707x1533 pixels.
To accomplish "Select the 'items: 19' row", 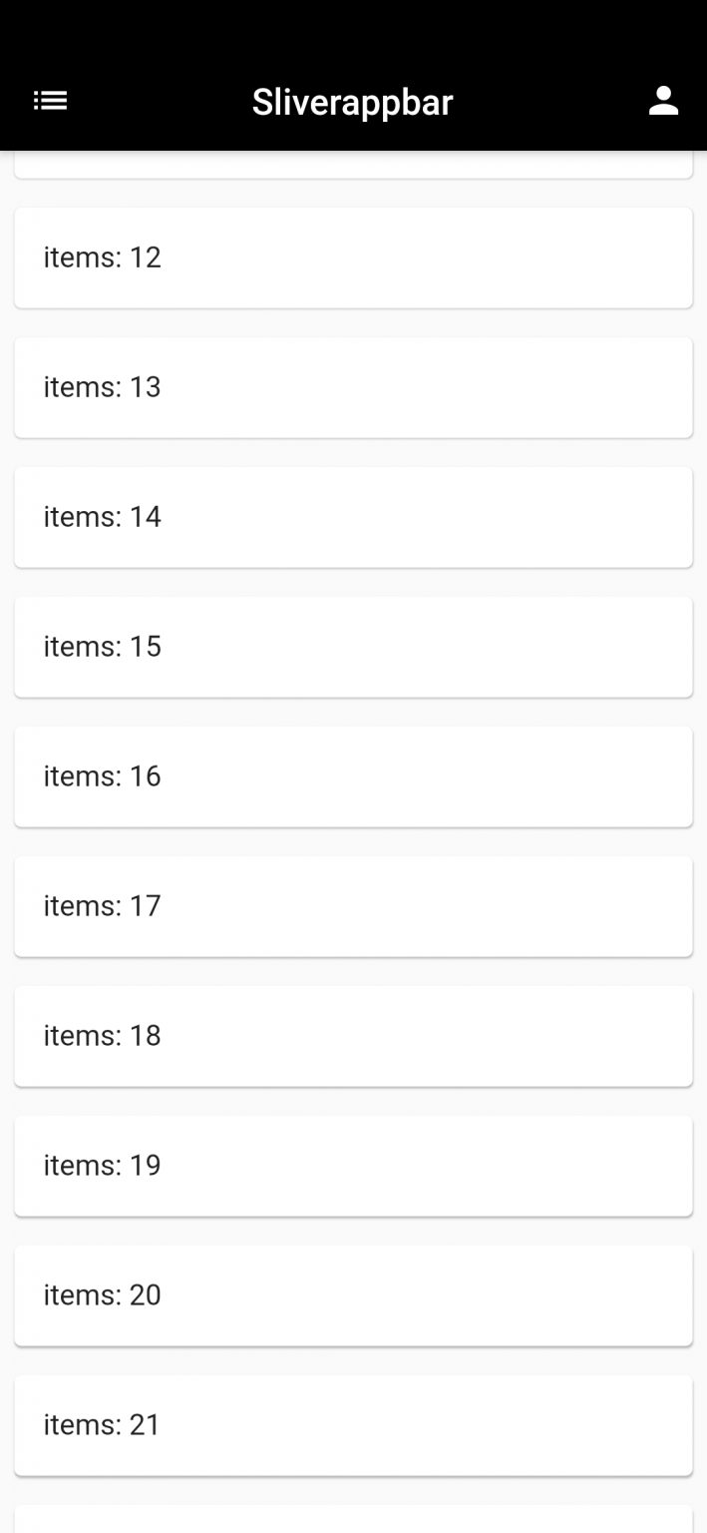I will click(353, 1166).
